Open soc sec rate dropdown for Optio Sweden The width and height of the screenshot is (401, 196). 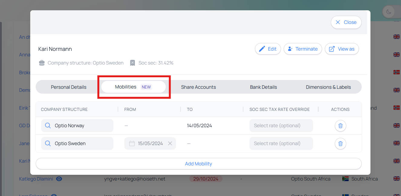coord(281,144)
